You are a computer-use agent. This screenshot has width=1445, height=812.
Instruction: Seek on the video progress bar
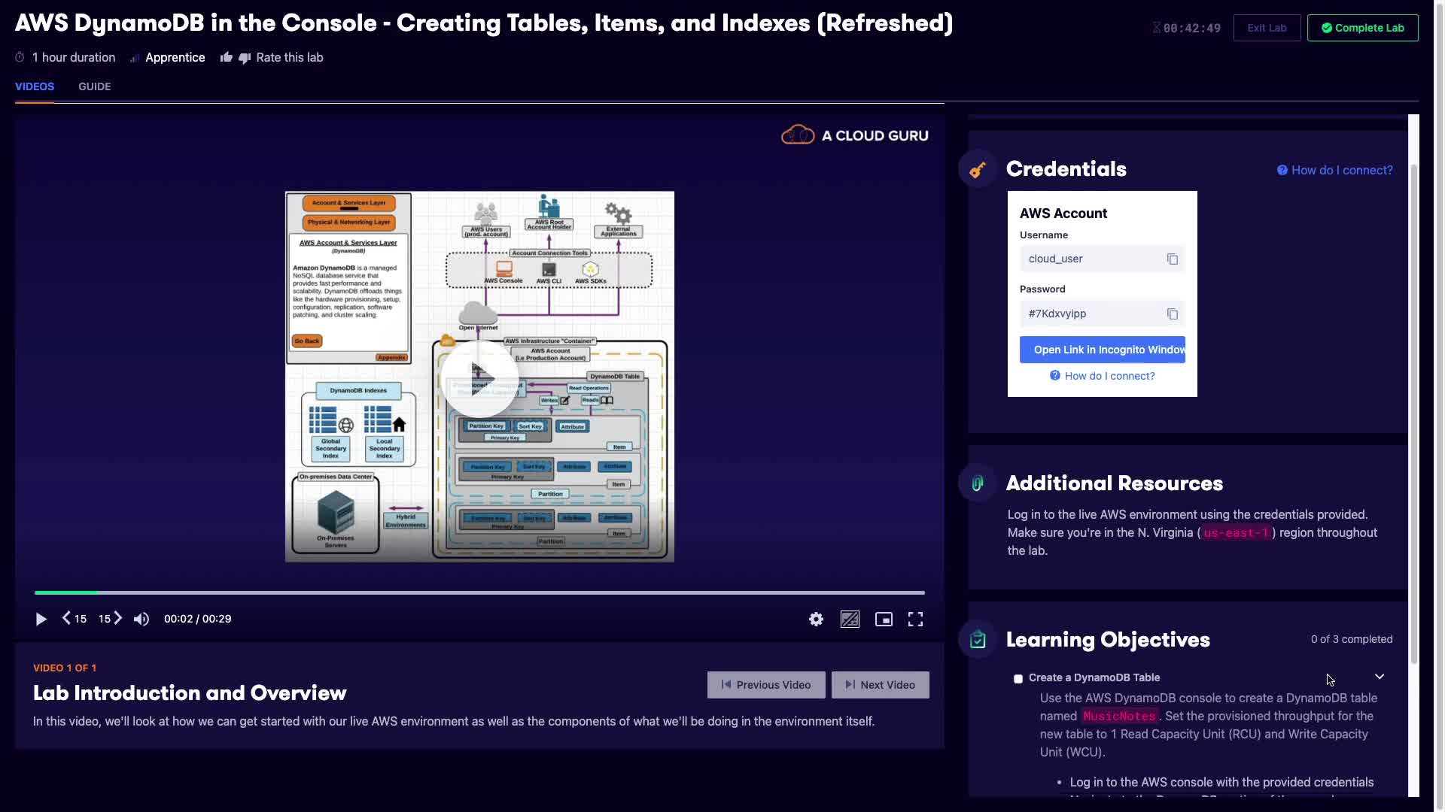point(479,592)
